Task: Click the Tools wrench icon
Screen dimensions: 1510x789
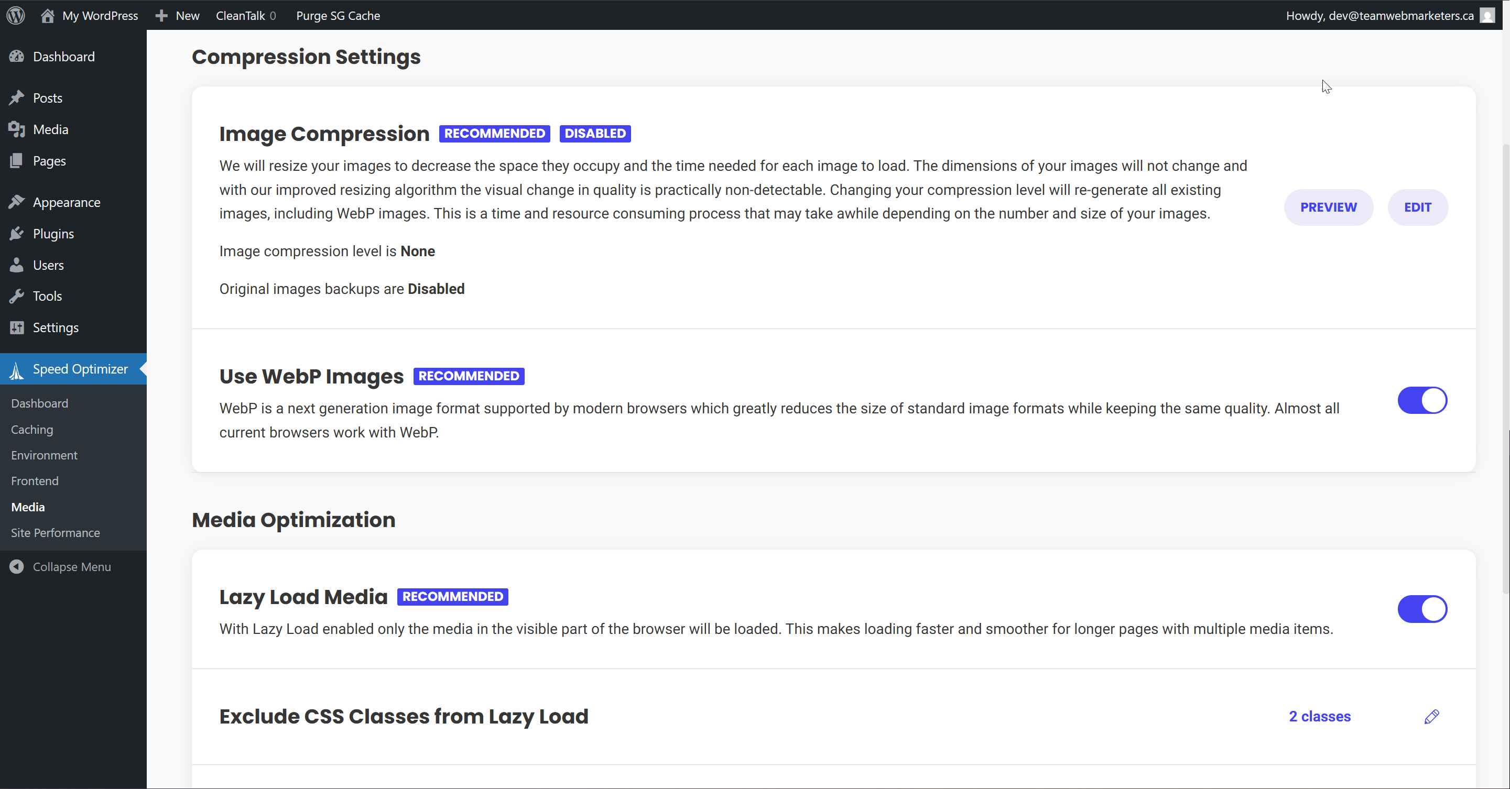Action: click(x=17, y=296)
